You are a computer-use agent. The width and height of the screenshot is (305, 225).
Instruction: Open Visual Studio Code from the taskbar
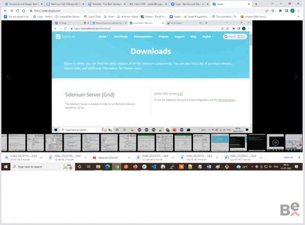[154, 167]
